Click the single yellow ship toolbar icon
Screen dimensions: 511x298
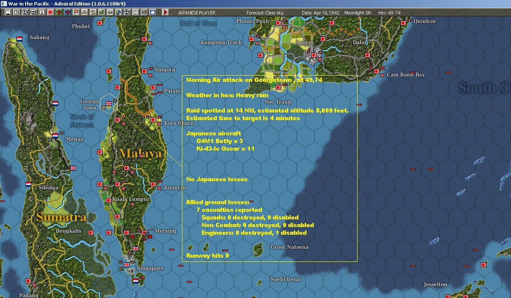coord(85,12)
